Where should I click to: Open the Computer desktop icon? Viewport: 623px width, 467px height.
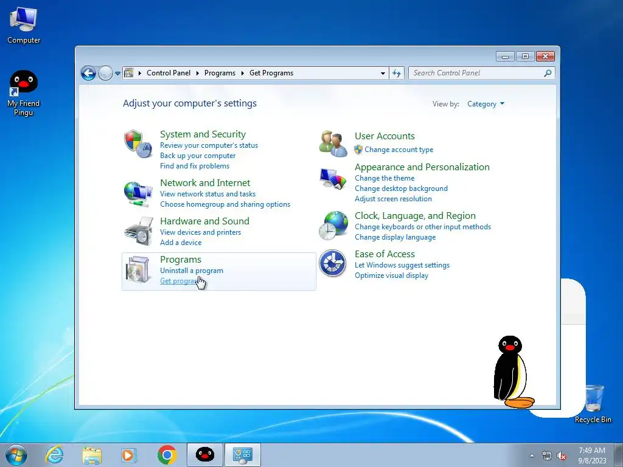(24, 25)
